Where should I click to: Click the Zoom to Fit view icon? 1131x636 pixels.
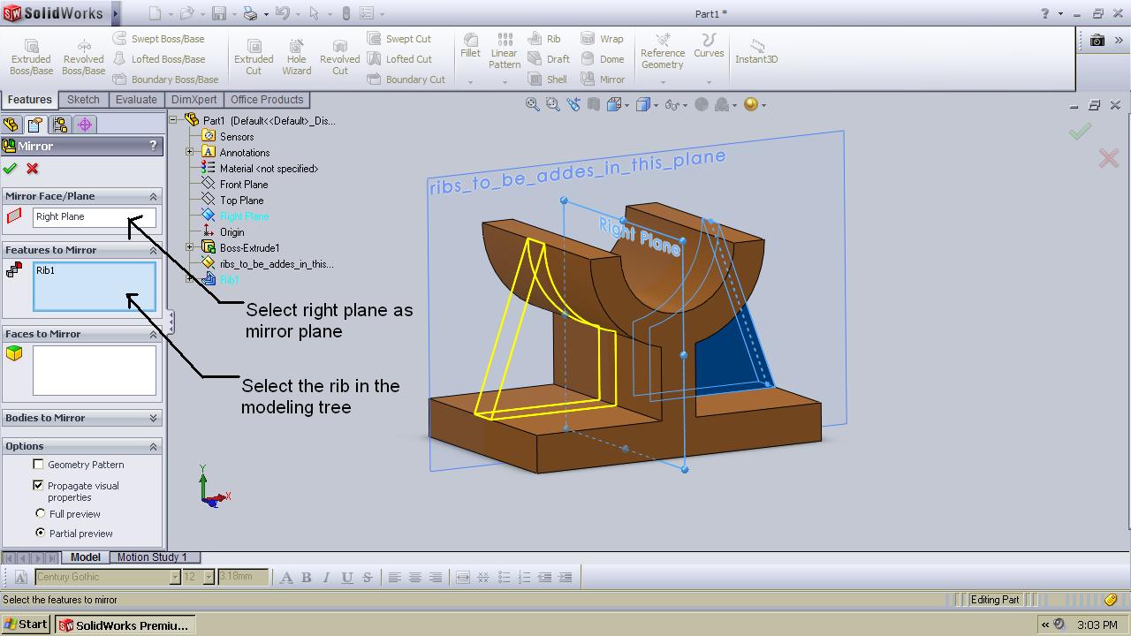[x=533, y=103]
